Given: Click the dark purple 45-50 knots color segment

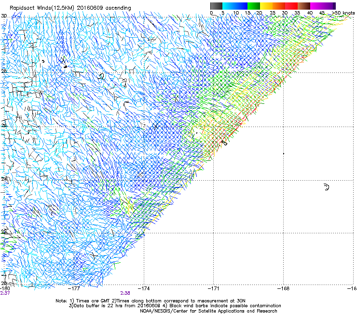Looking at the screenshot, I should (x=329, y=6).
